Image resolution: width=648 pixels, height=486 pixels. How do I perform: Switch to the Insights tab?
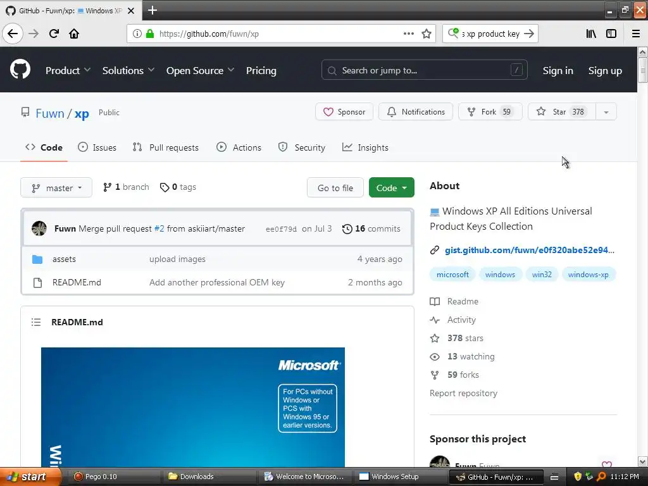(365, 147)
